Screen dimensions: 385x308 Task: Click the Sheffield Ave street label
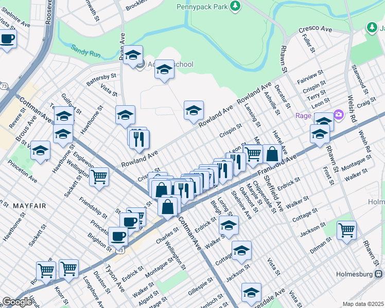[273, 194]
